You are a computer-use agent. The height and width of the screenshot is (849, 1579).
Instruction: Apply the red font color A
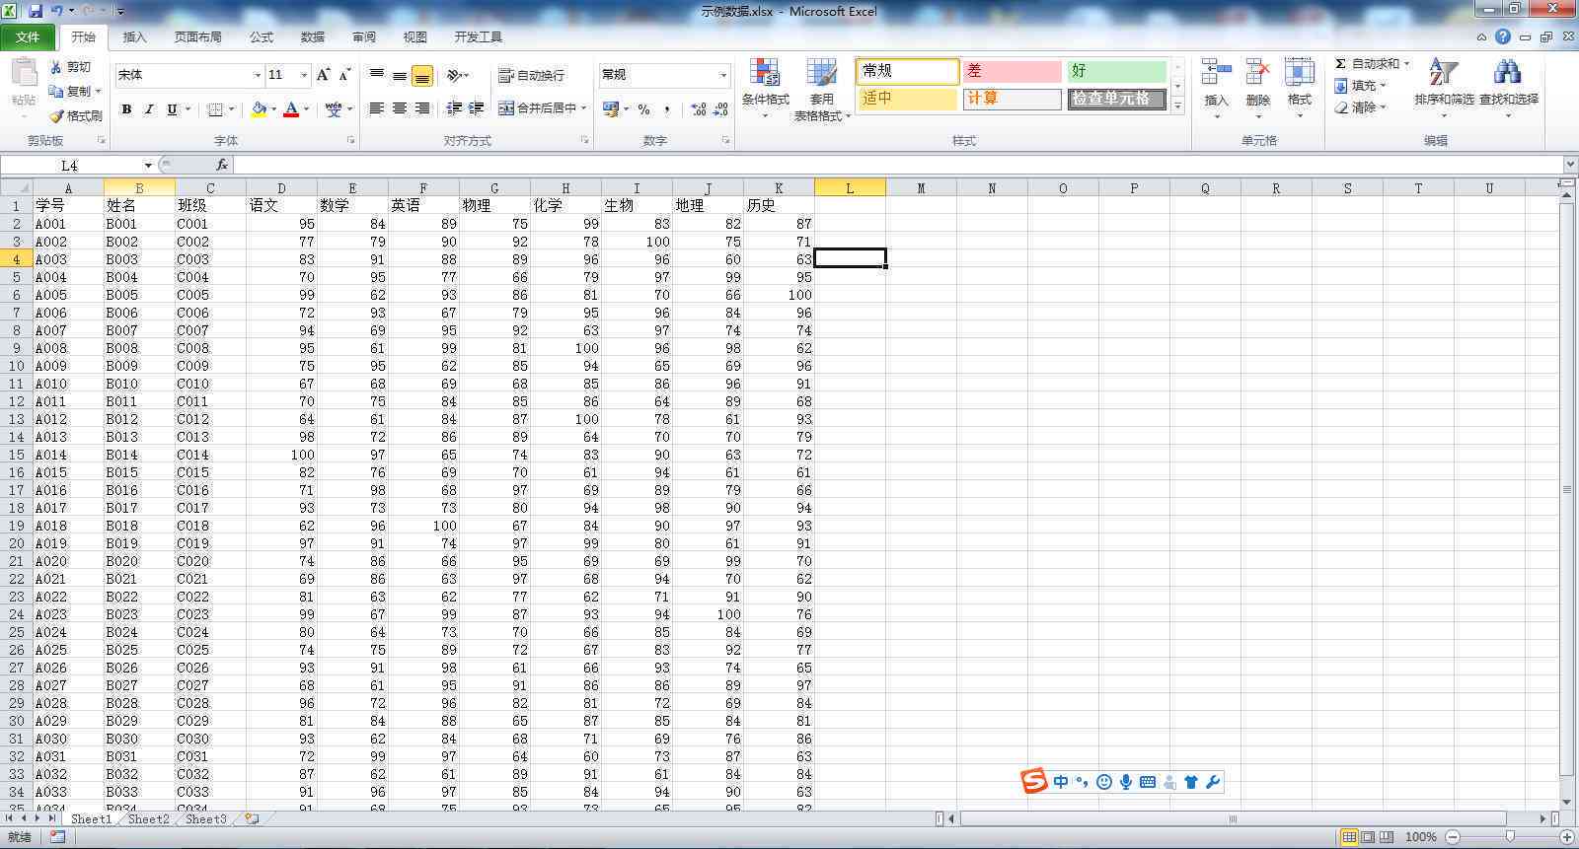coord(291,109)
